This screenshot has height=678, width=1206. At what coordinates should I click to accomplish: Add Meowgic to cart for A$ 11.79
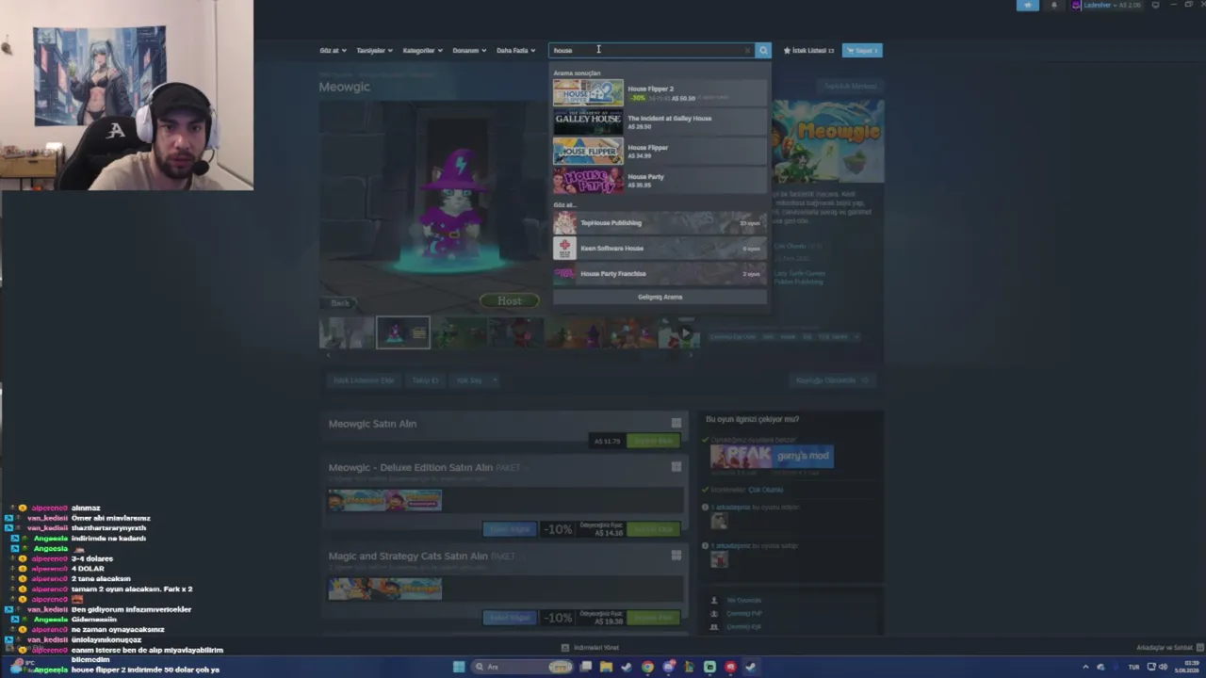653,441
